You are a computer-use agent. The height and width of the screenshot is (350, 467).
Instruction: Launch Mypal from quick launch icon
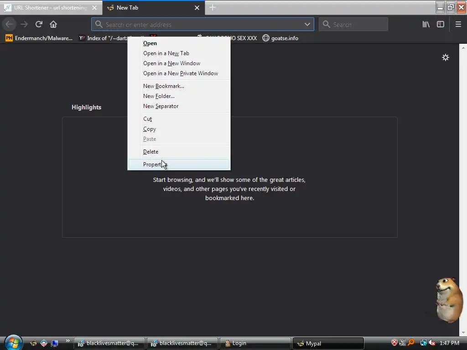coord(33,343)
